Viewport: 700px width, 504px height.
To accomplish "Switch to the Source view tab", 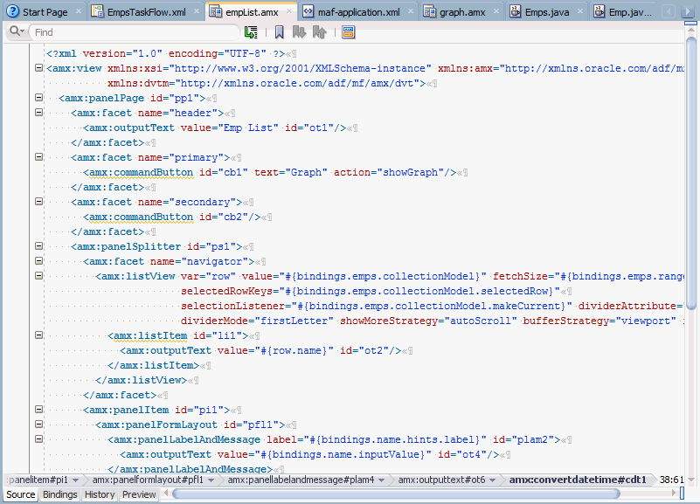I will (20, 494).
